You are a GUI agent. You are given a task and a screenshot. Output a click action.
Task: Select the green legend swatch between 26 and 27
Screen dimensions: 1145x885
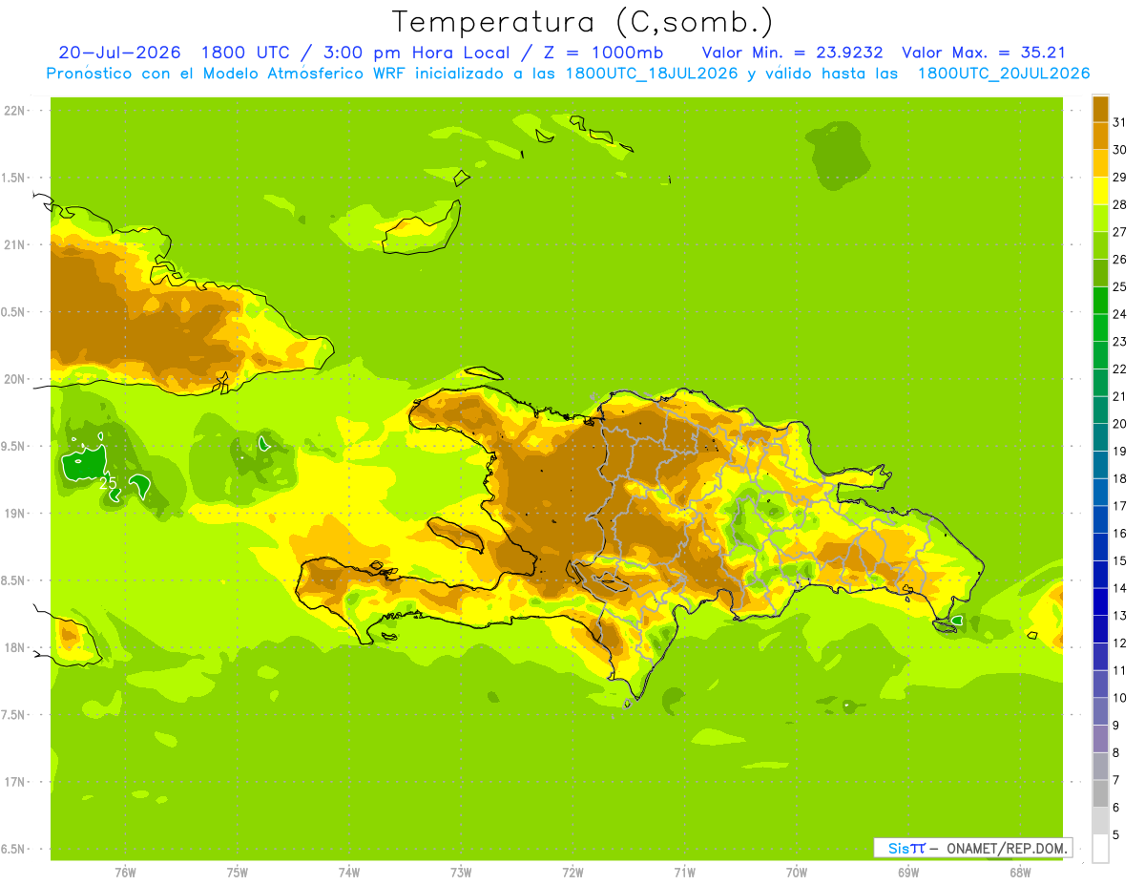coord(1100,245)
